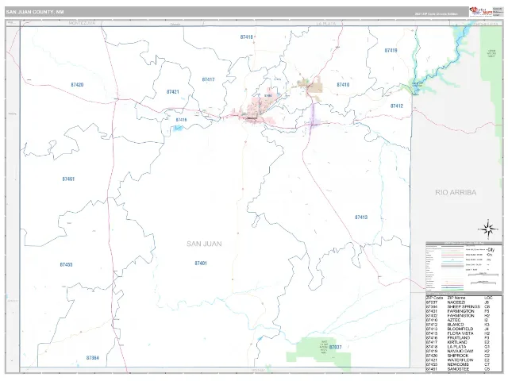Select FARMINGTON in the 87401 table row
Screen dimensions: 508x381
coord(460,311)
